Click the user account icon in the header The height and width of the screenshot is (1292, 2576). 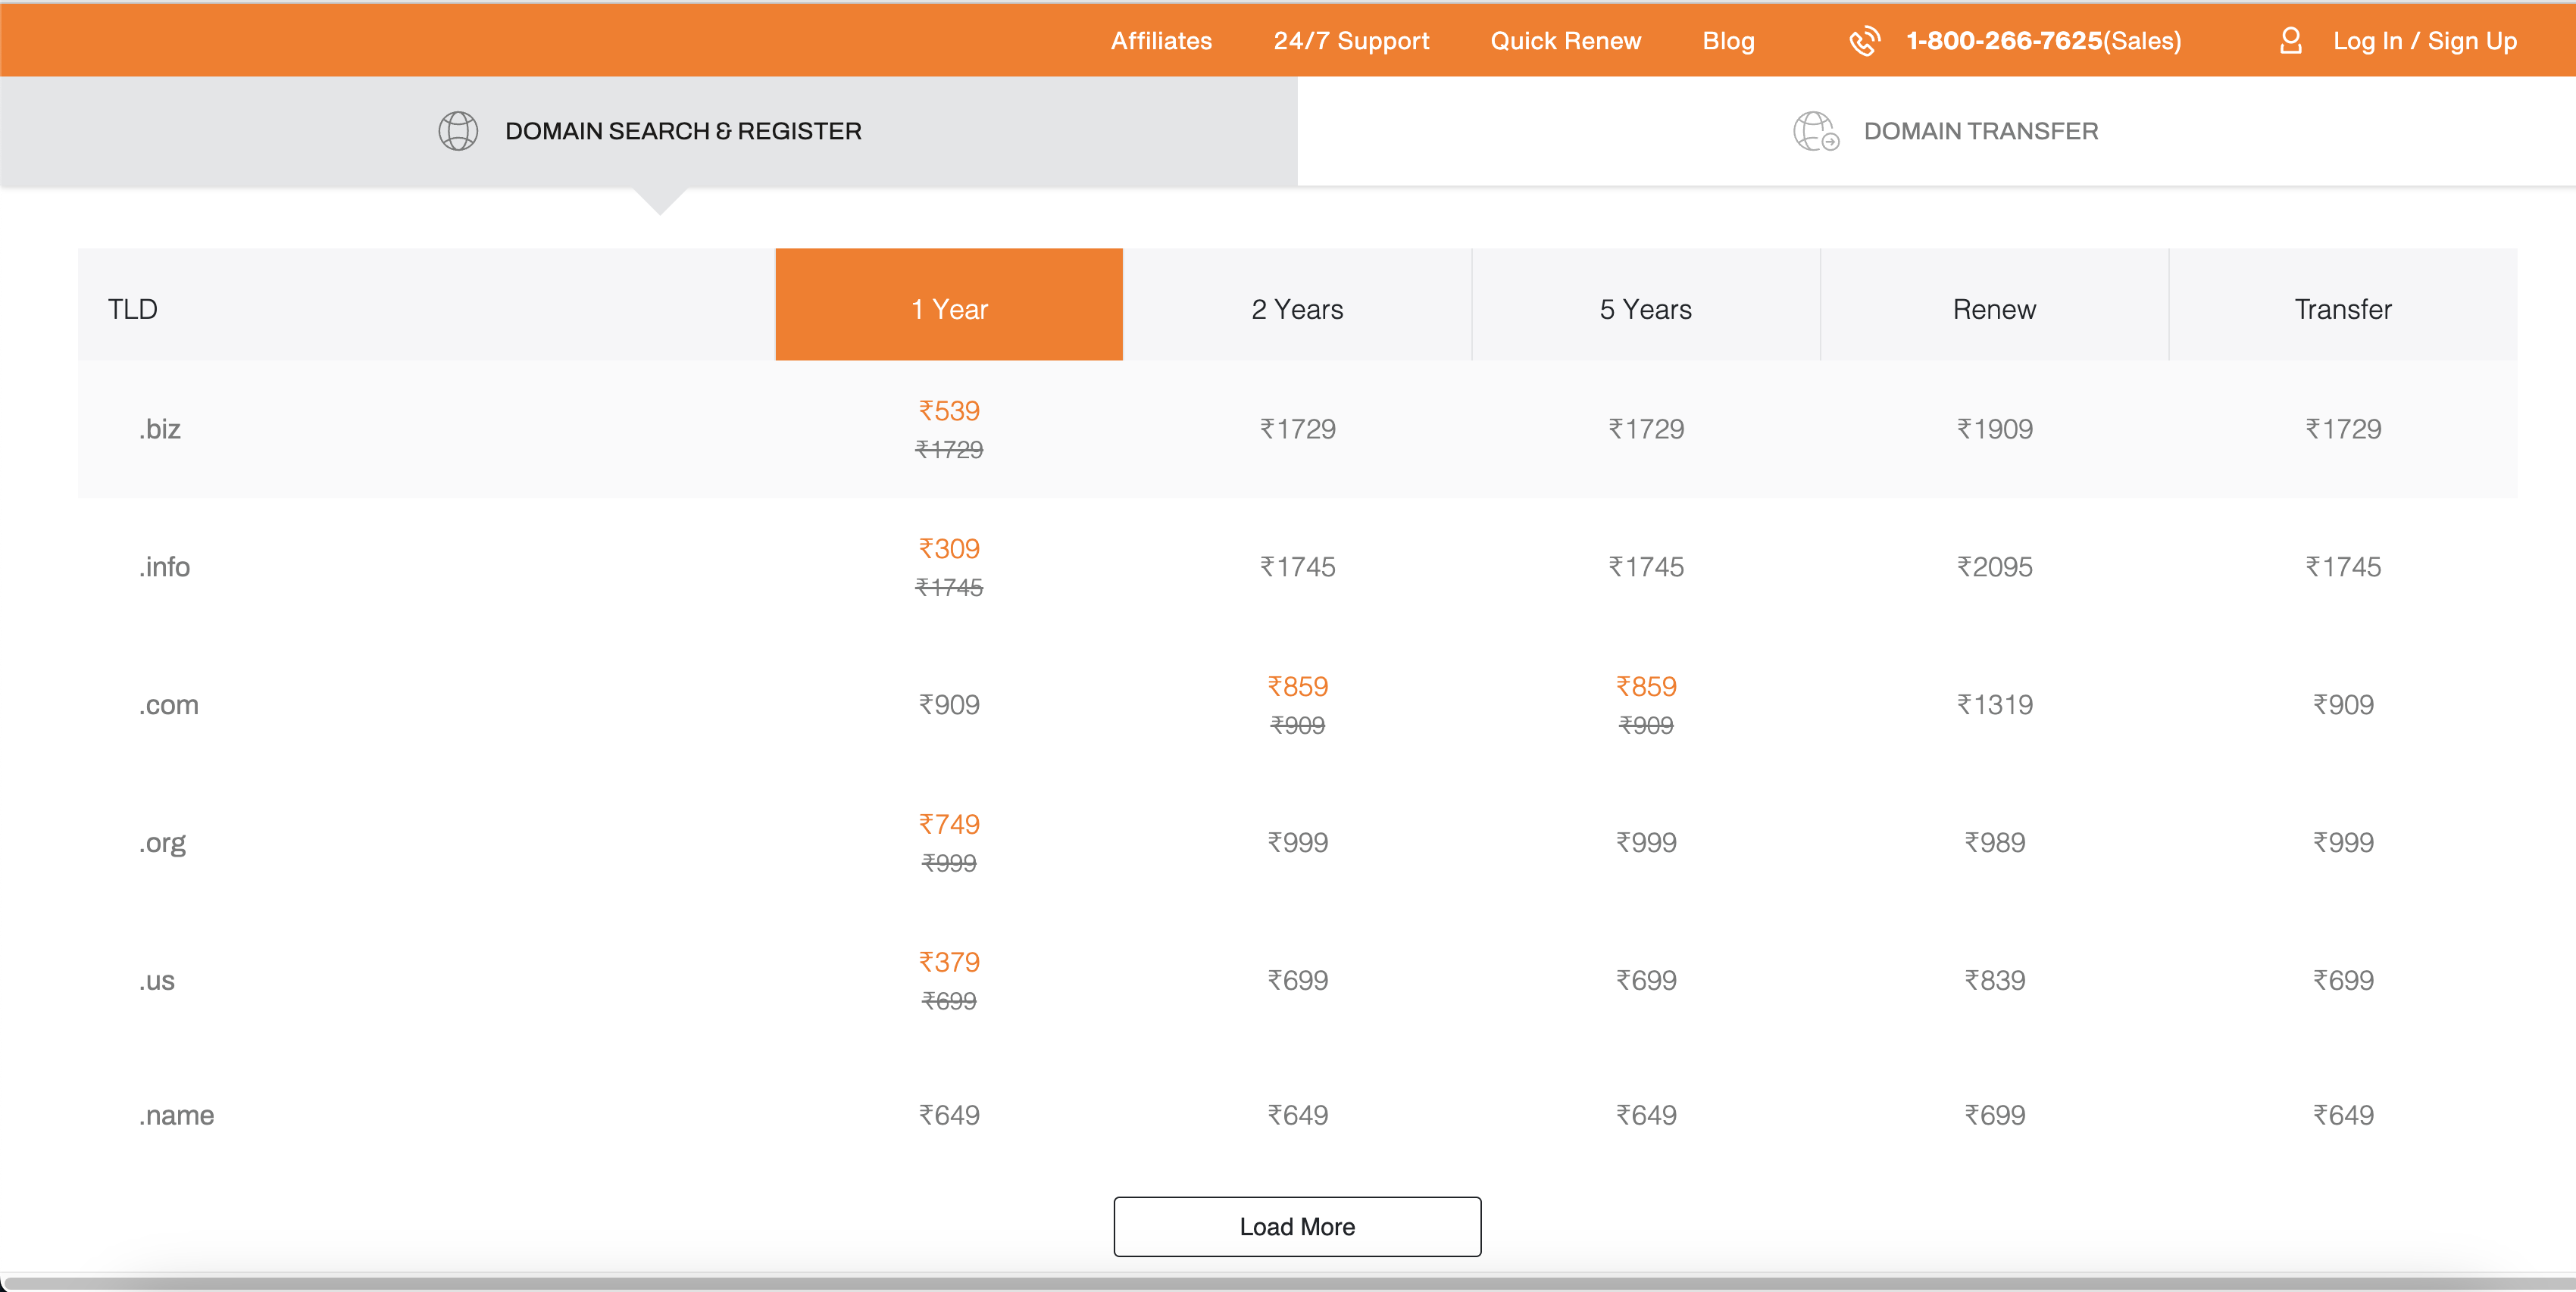point(2290,41)
